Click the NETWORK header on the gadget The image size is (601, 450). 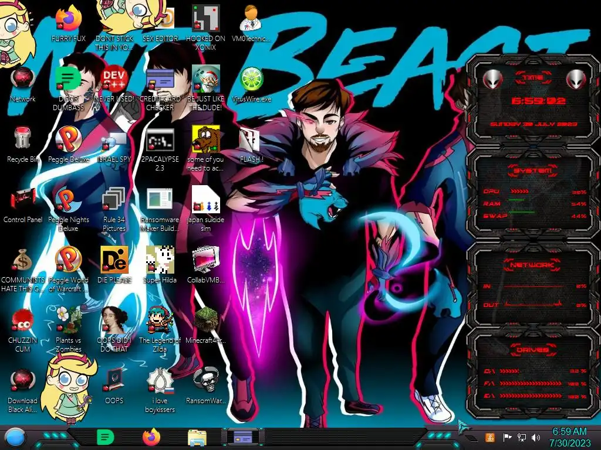click(x=533, y=265)
